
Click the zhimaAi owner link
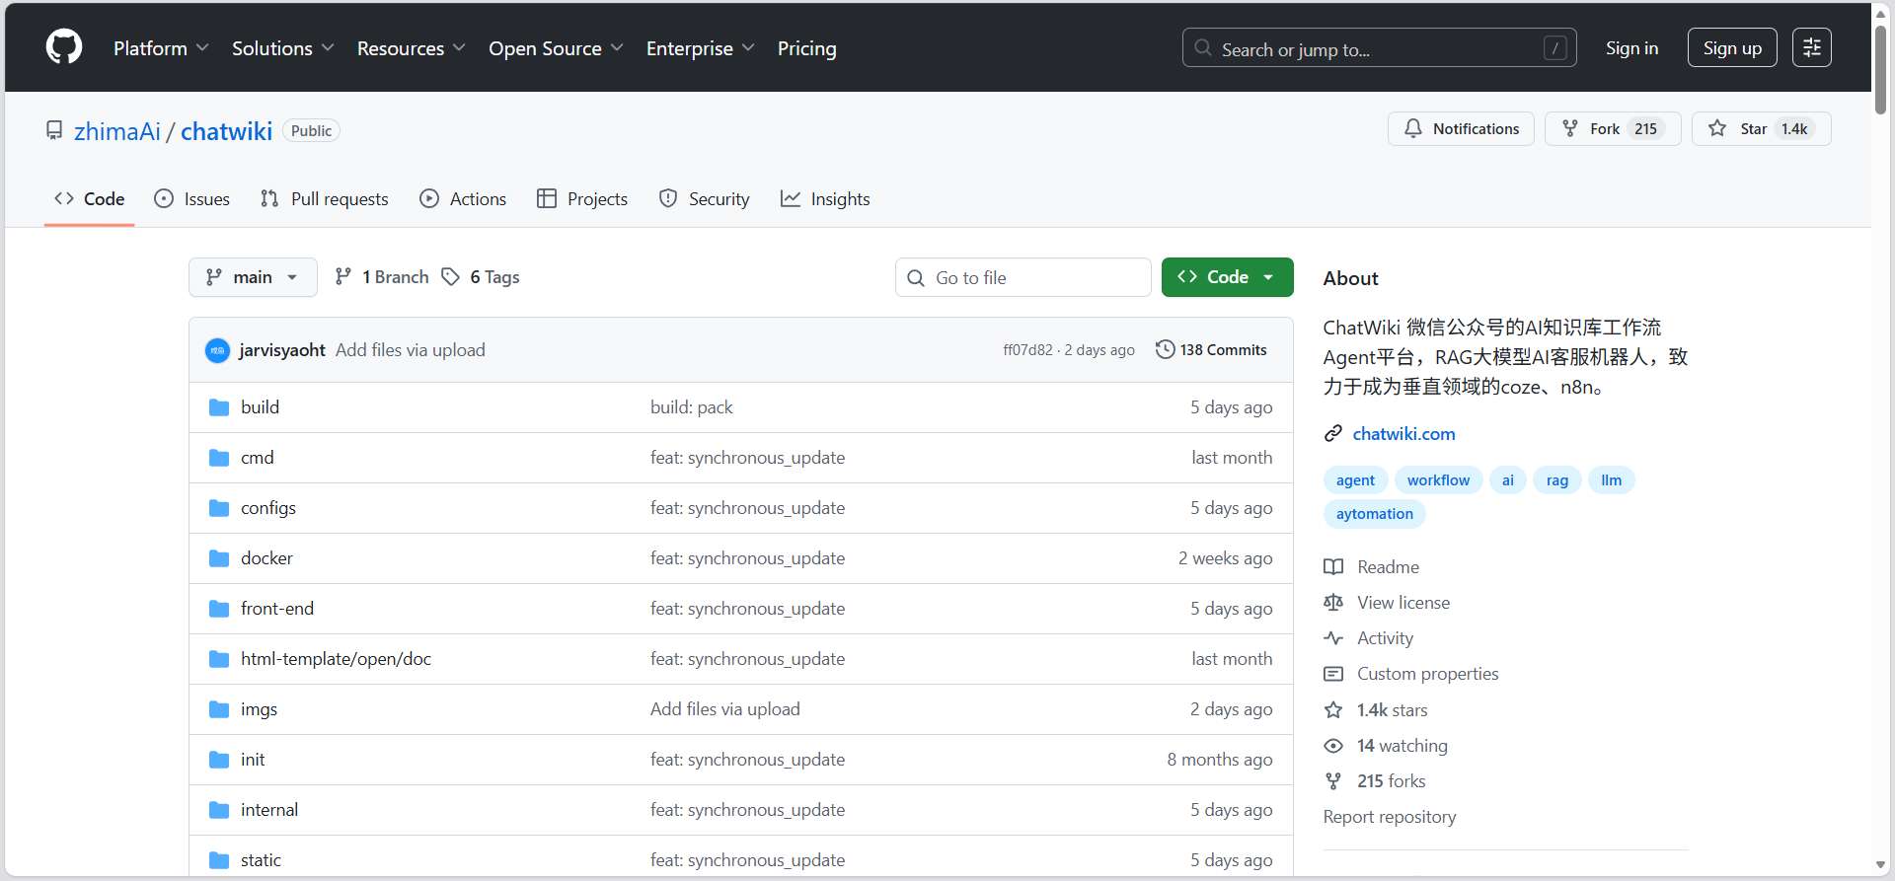[117, 131]
